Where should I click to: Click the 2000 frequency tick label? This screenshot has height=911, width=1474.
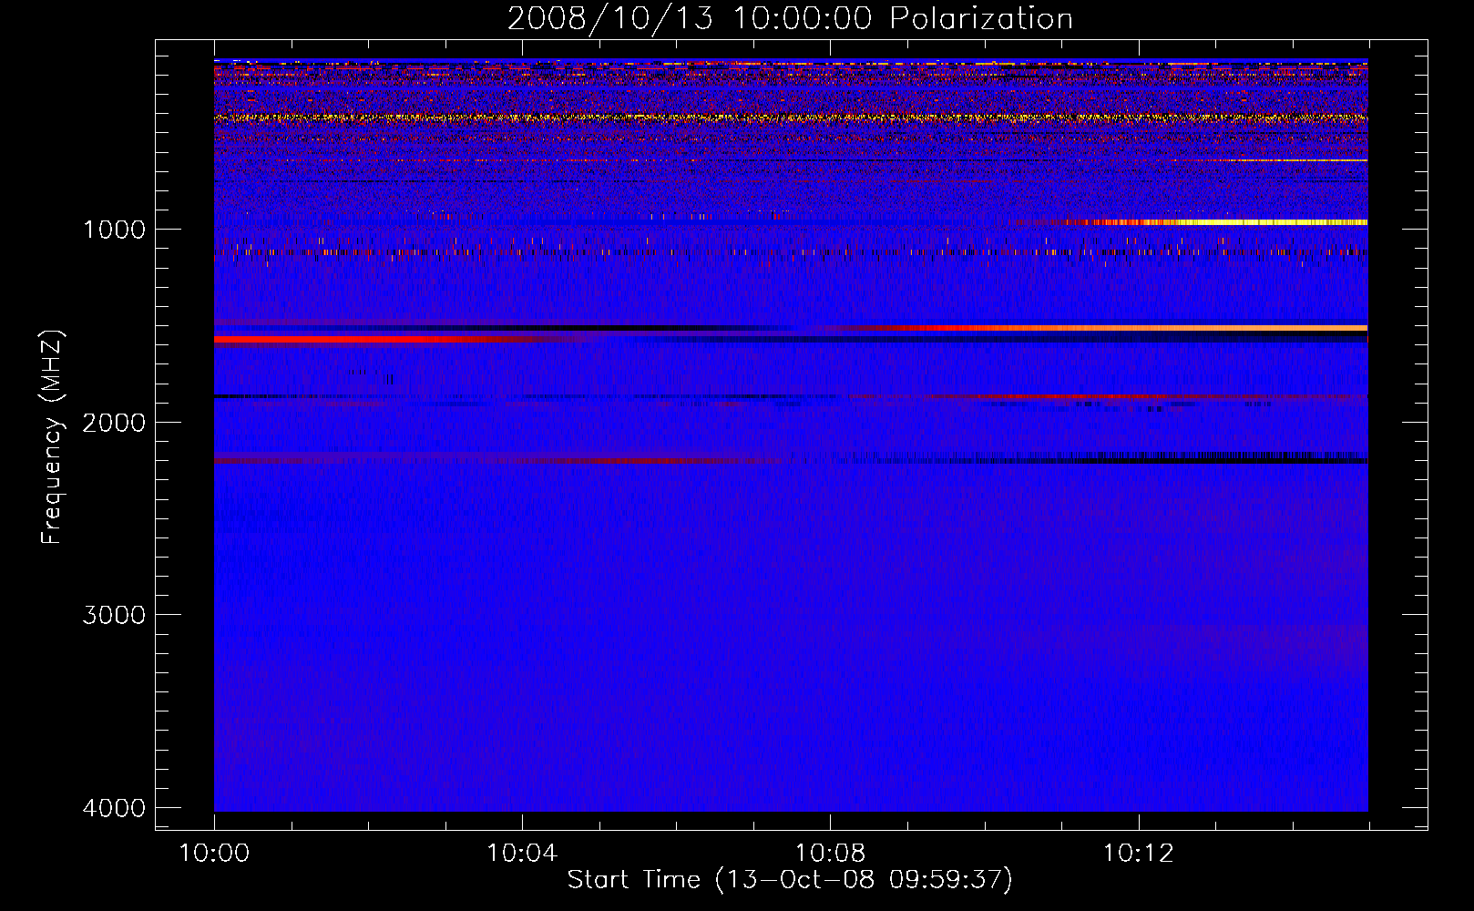114,423
